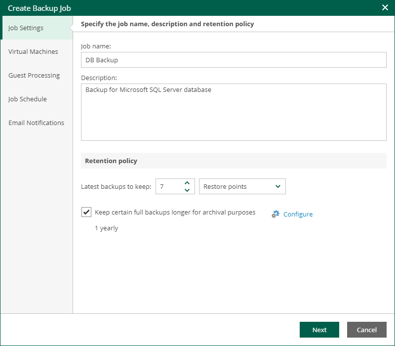Click the Job name input field
The image size is (395, 346).
click(x=234, y=60)
